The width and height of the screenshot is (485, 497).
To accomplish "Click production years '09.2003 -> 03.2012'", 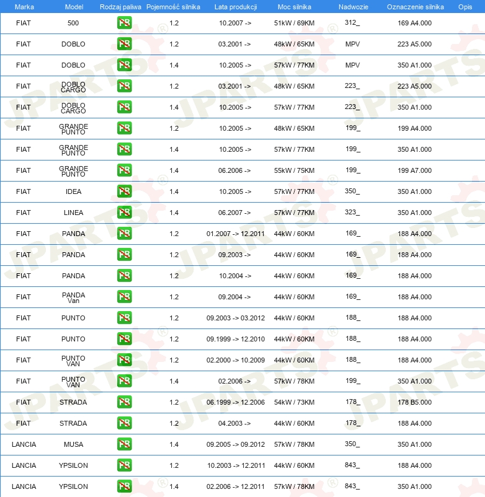I will tap(235, 318).
